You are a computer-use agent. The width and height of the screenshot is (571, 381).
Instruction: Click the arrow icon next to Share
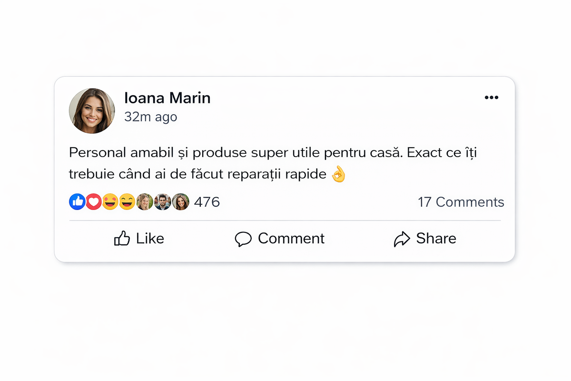pos(402,238)
